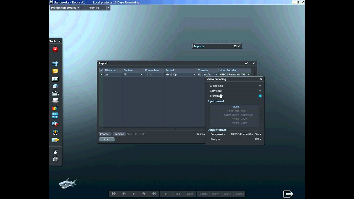Open the blue calculator tool icon
This screenshot has width=354, height=199.
[55, 116]
